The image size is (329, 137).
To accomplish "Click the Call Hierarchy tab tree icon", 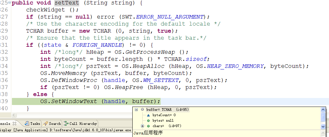I will [66, 124].
